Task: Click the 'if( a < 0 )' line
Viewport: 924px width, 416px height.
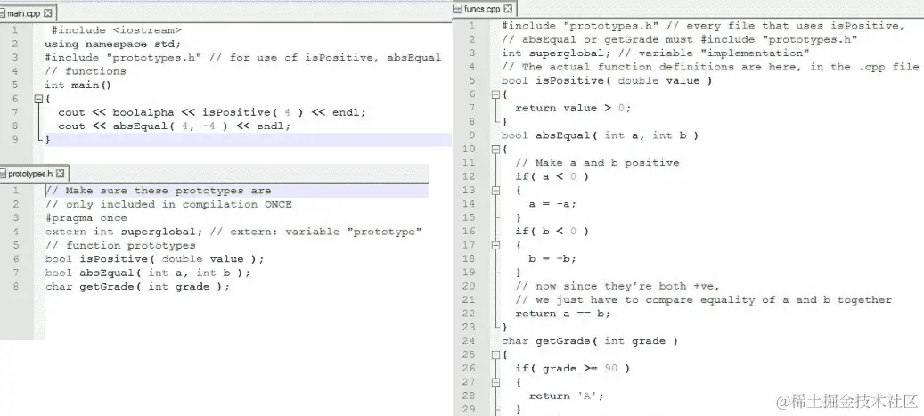Action: click(x=552, y=176)
